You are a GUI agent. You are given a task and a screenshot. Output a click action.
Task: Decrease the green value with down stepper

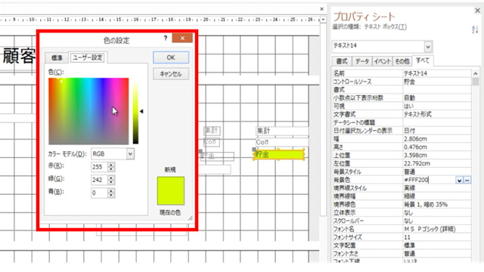pyautogui.click(x=111, y=182)
